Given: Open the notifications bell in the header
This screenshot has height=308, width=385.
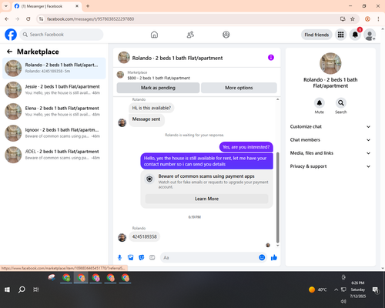Looking at the screenshot, I should 355,35.
